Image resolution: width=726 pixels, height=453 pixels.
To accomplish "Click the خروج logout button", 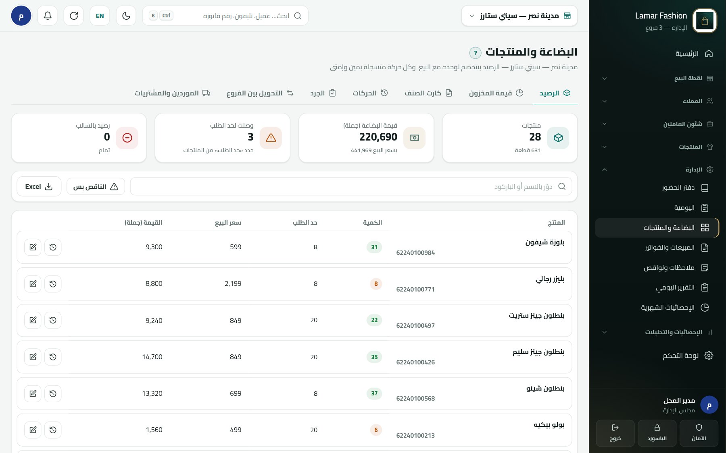I will click(x=615, y=433).
